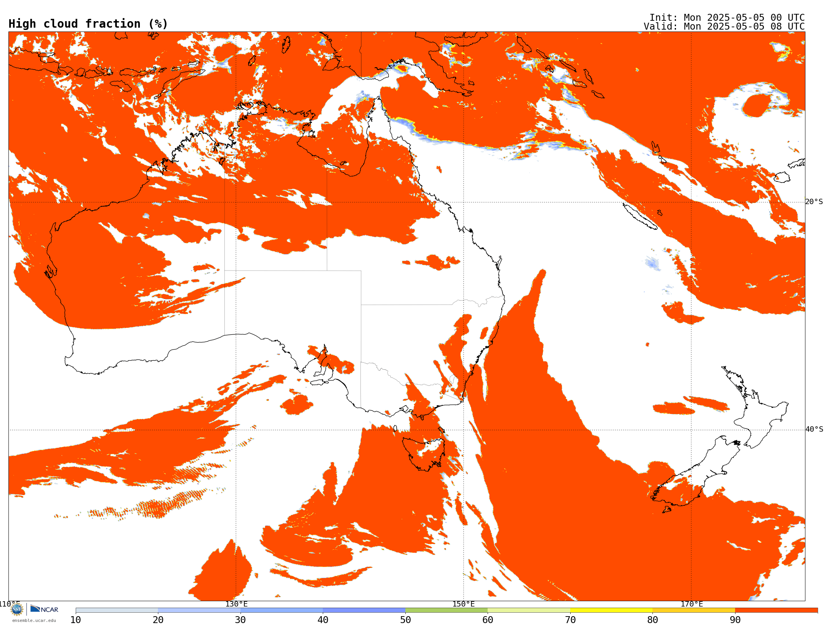
Task: Click the colorbar label 30
Action: pos(241,620)
